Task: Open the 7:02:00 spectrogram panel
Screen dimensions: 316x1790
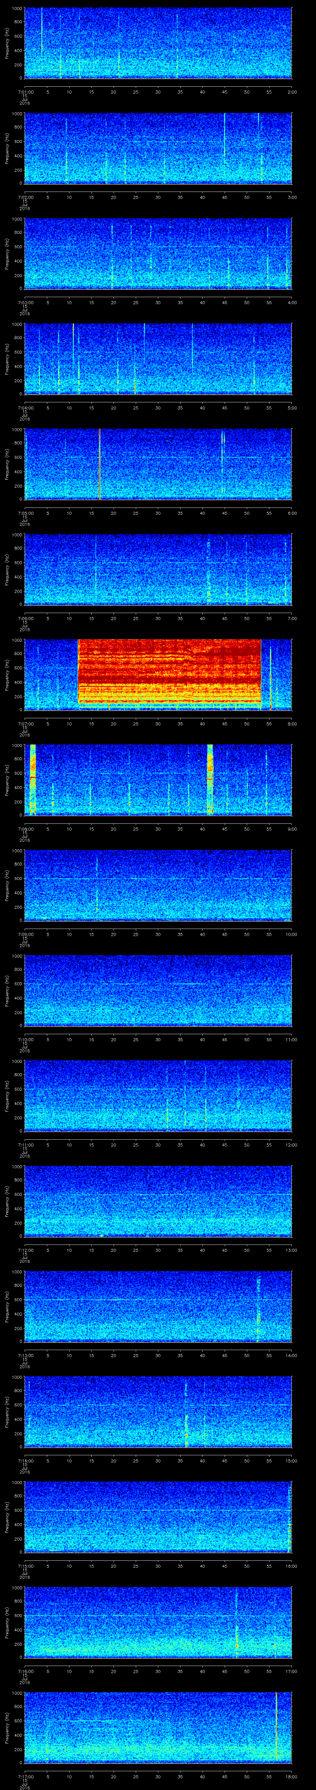Action: (158, 148)
